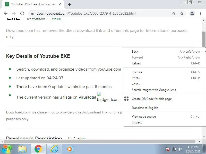Image resolution: width=206 pixels, height=154 pixels.
Task: Click the CNET favicon on the tab
Action: 7,4
